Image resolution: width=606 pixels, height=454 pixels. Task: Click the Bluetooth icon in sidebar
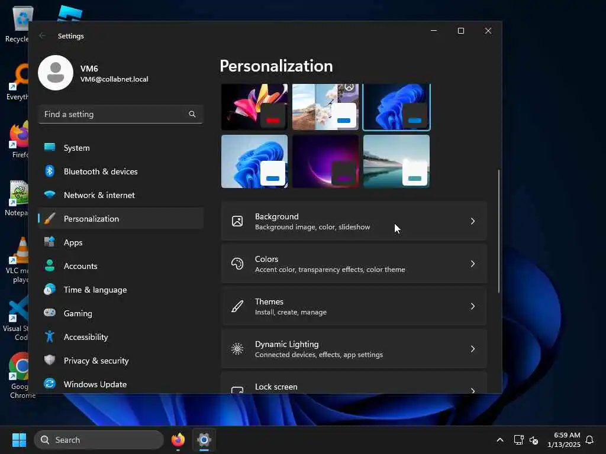click(50, 171)
